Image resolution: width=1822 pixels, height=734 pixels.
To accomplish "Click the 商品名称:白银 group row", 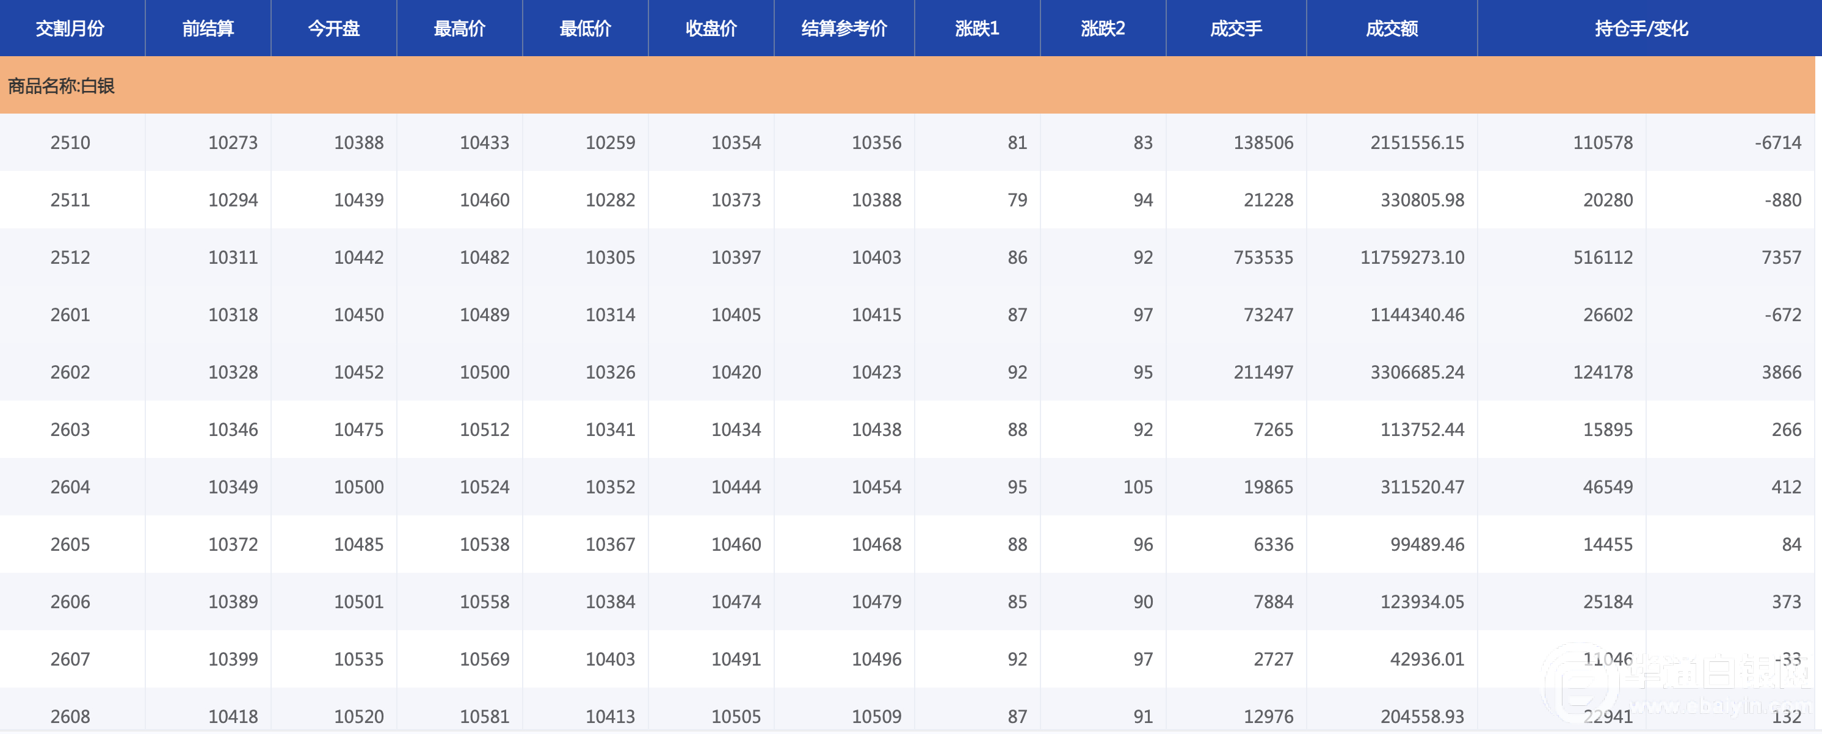I will [62, 85].
